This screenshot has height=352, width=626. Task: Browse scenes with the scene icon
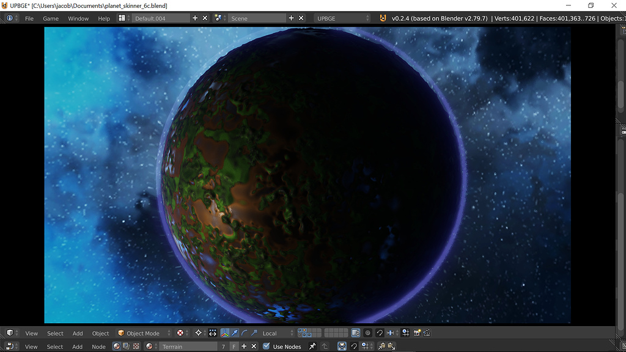pyautogui.click(x=220, y=18)
